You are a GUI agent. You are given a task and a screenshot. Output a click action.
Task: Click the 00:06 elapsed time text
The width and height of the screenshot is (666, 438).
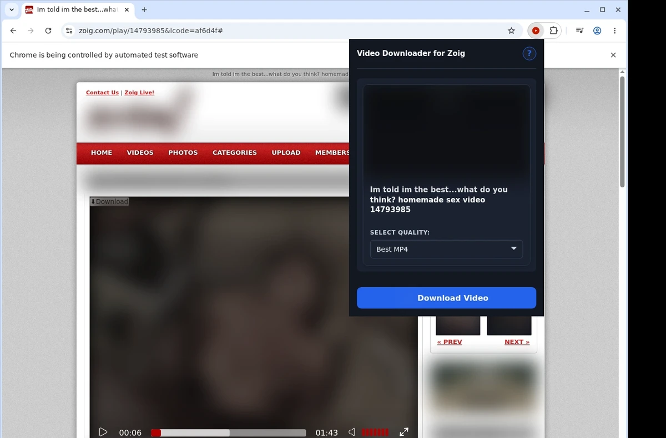[130, 432]
